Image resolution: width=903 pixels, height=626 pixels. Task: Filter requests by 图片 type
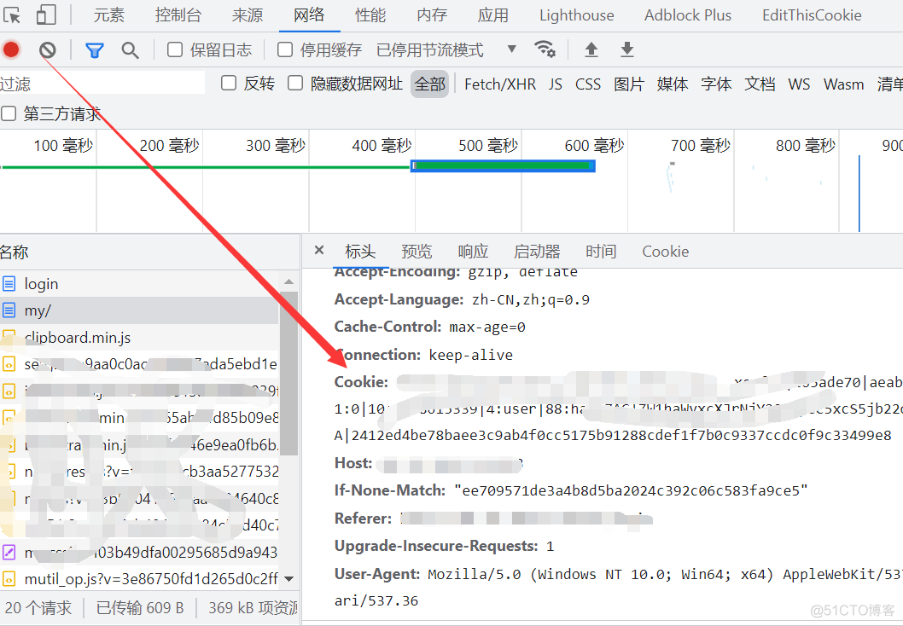pos(629,84)
